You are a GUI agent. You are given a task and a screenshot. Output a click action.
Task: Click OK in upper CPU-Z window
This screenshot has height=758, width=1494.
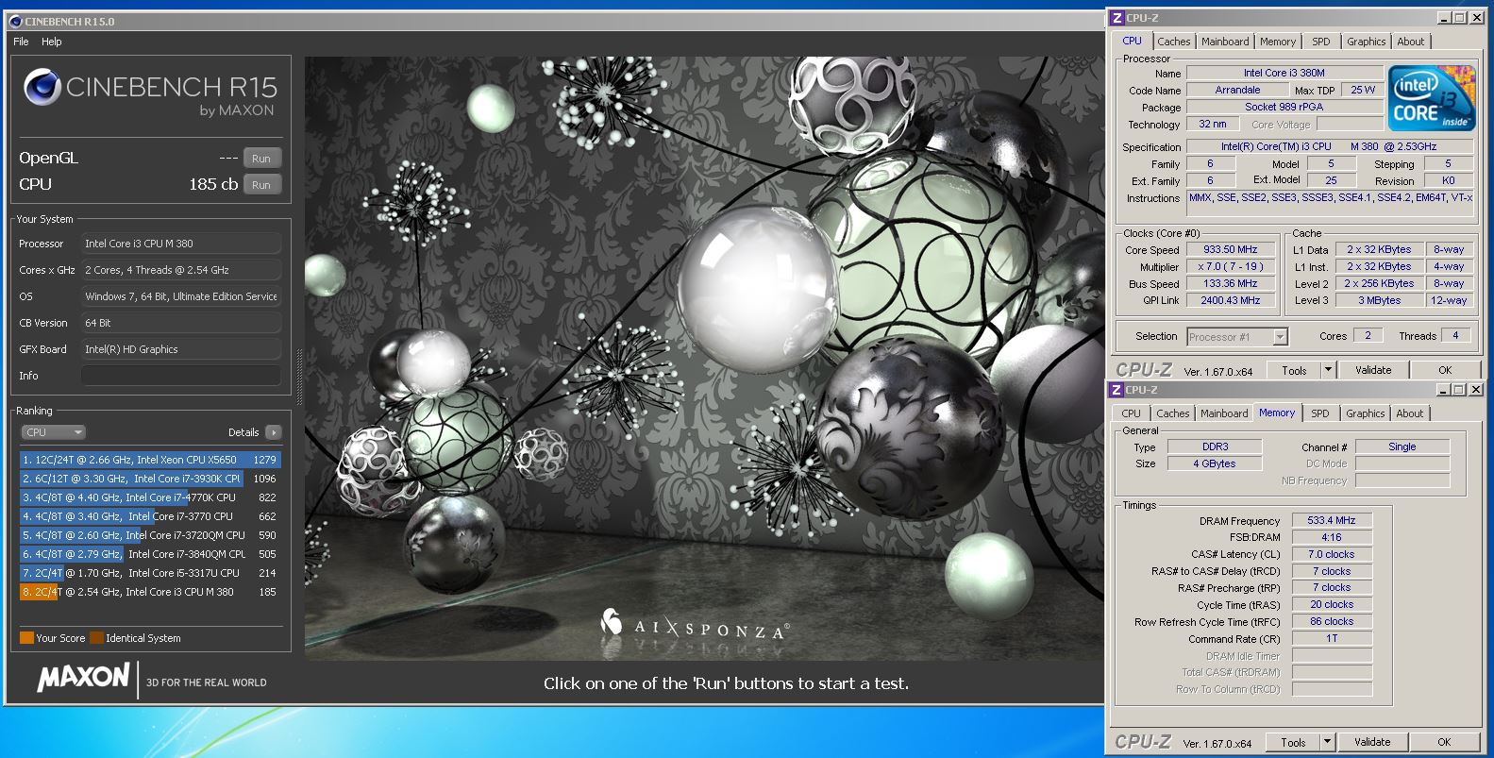point(1445,370)
